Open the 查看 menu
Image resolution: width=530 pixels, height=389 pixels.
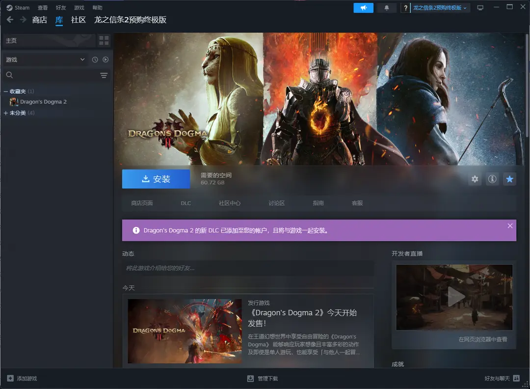[43, 7]
